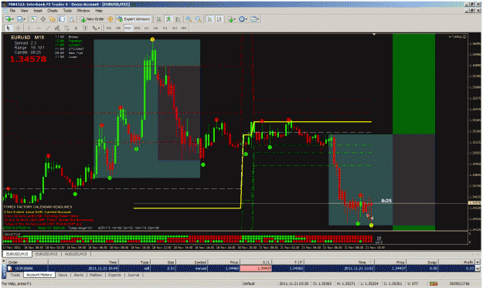This screenshot has width=483, height=288.
Task: Toggle Expert Advisors on or off
Action: click(x=134, y=19)
